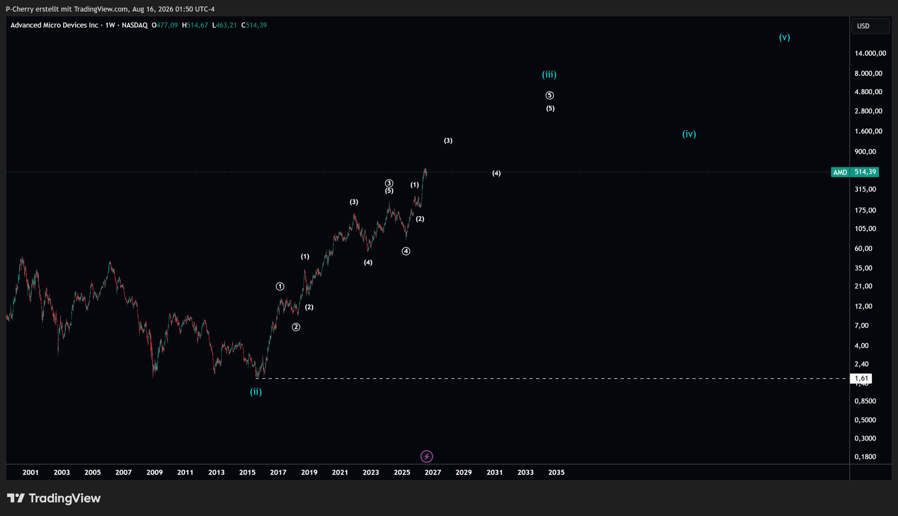Click the Advanced Micro Devices Inc symbol title
Viewport: 898px width, 516px height.
[54, 25]
